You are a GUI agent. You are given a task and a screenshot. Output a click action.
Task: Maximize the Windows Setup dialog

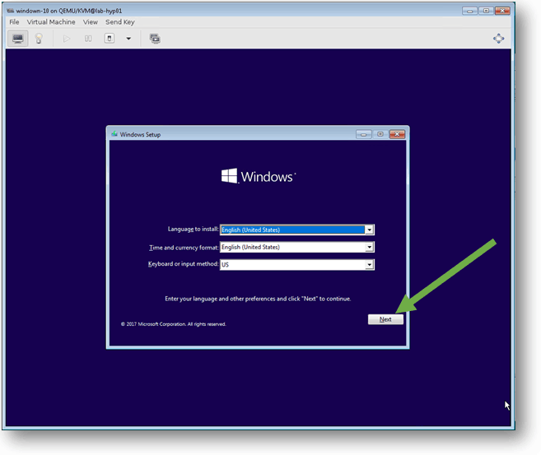click(x=380, y=134)
